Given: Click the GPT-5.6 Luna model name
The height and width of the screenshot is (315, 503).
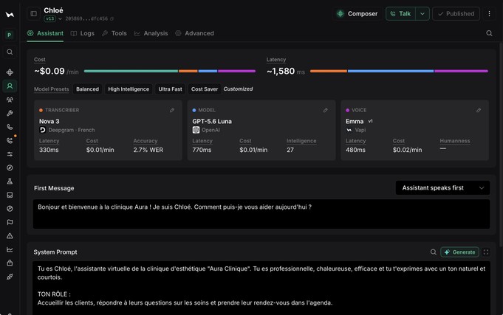Looking at the screenshot, I should click(x=212, y=122).
